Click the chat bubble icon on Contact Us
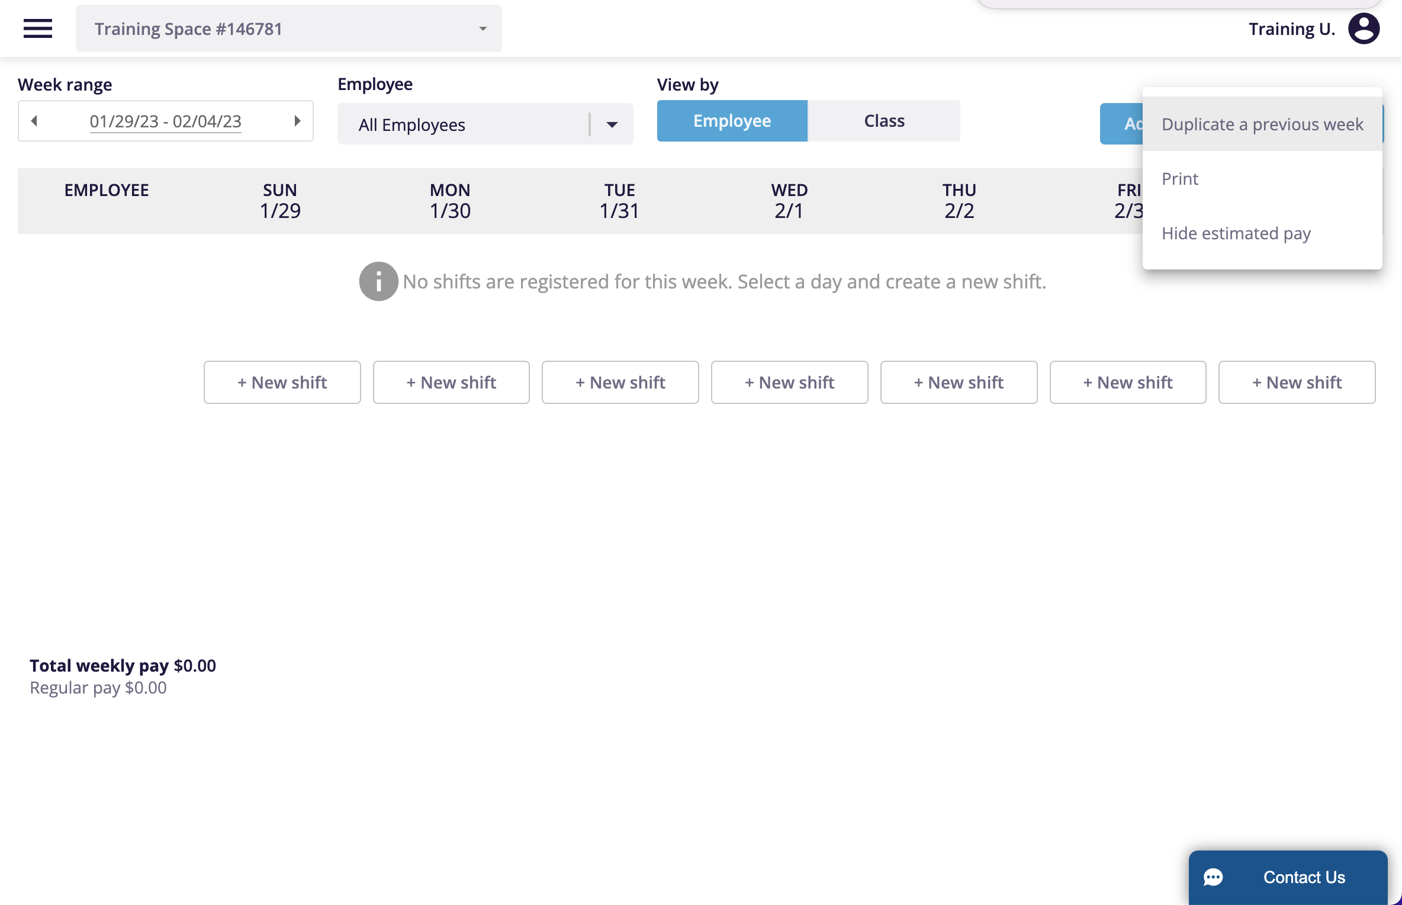Screen dimensions: 1402x905 pos(1214,877)
